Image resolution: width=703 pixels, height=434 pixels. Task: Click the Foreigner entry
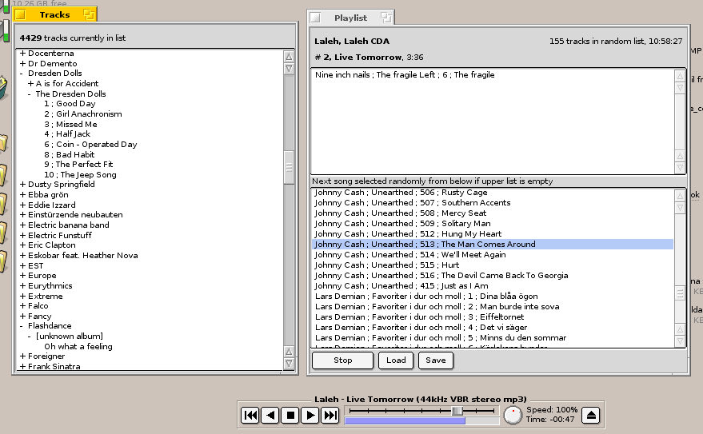click(46, 356)
